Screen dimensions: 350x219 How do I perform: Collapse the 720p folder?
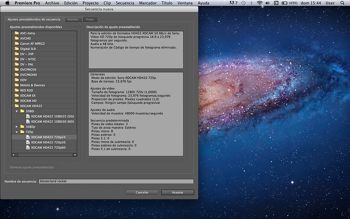[17, 132]
